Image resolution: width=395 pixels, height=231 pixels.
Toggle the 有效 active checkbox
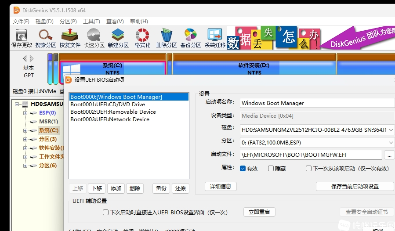click(243, 169)
